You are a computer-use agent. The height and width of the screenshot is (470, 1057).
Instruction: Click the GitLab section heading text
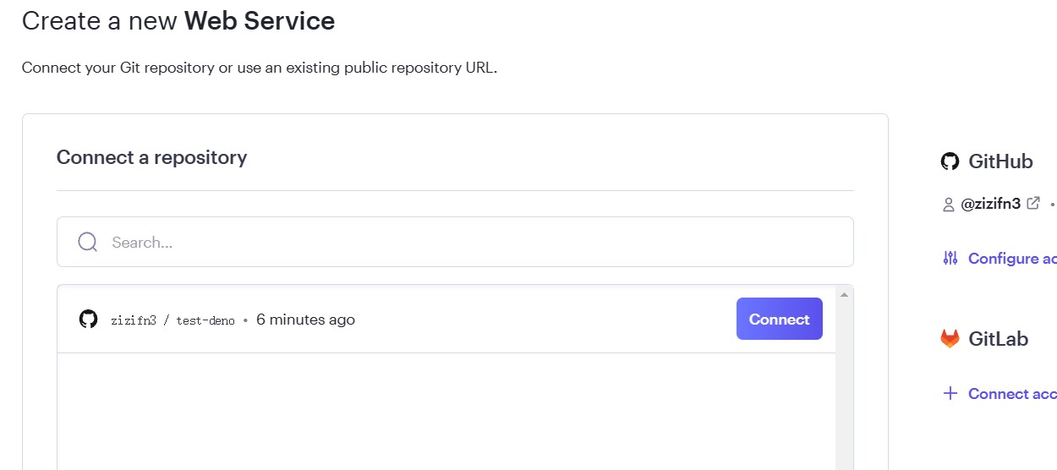[998, 339]
